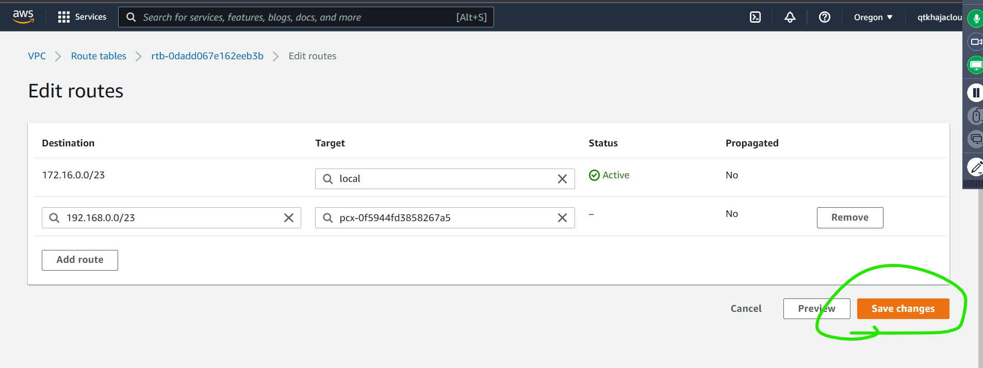
Task: Click the Add route button
Action: [x=80, y=260]
